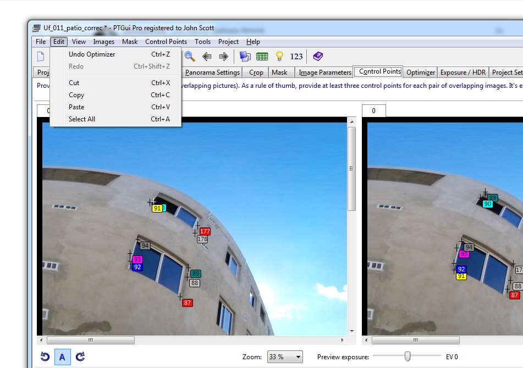Switch to the Crop tab

[256, 73]
